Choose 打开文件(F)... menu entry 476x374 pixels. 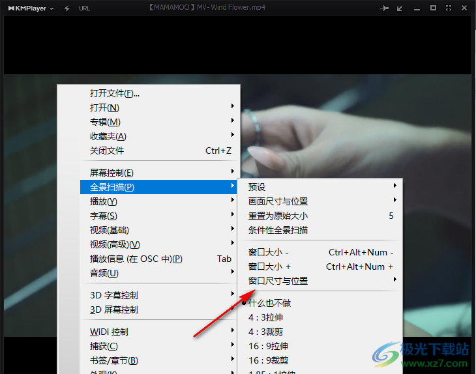point(160,93)
